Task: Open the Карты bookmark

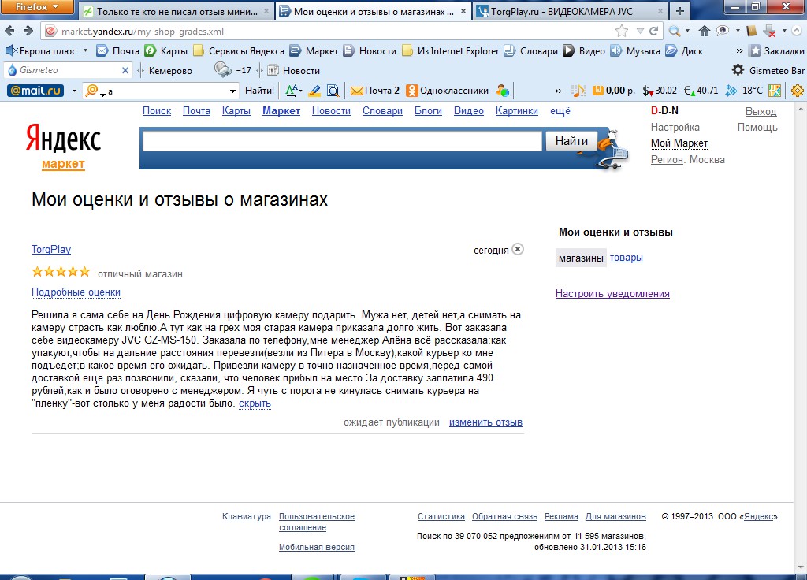Action: coord(165,51)
